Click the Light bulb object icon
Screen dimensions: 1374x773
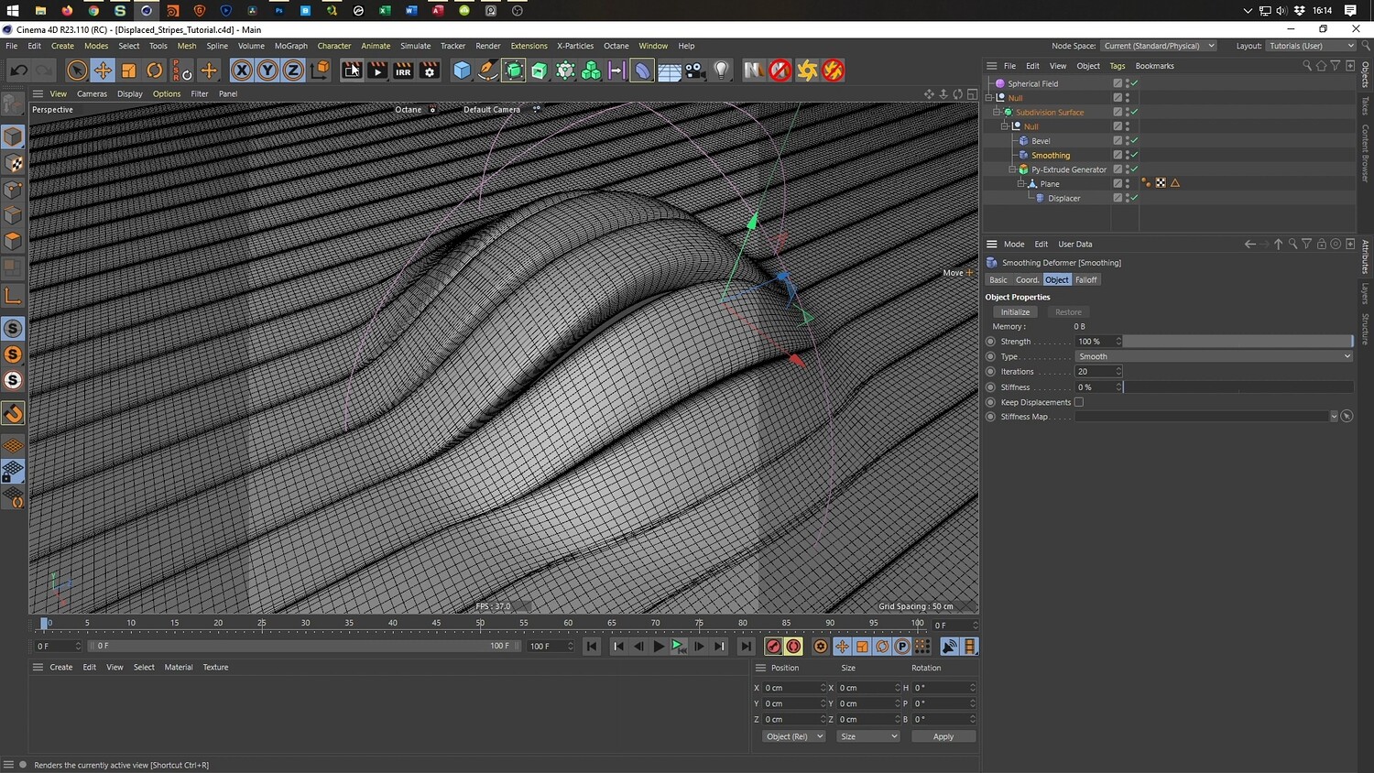pos(722,71)
